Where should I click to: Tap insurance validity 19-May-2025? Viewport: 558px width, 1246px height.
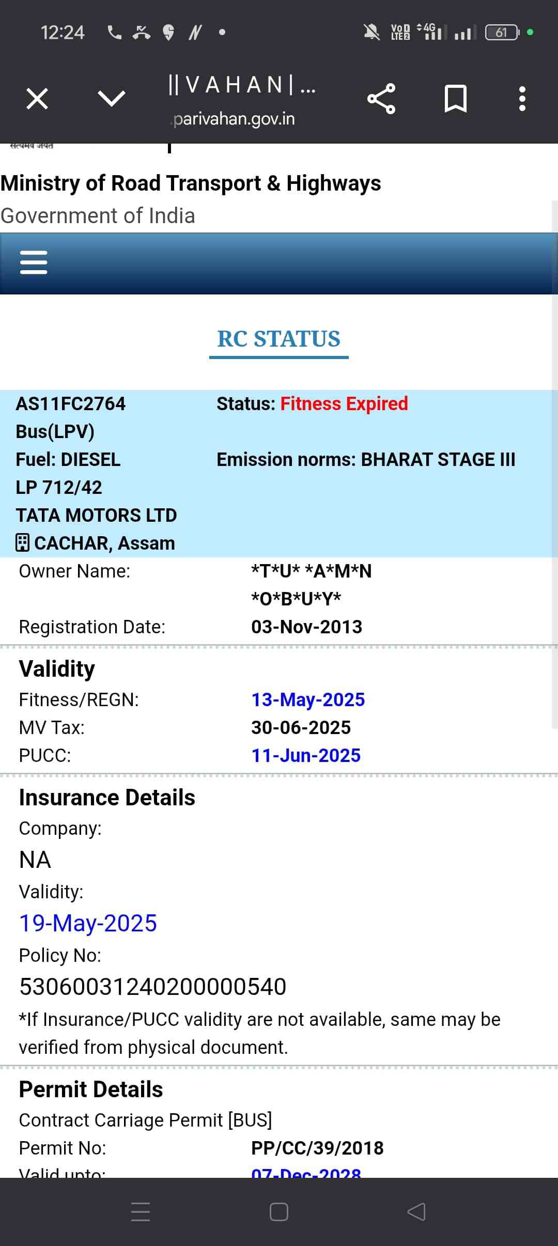[88, 923]
